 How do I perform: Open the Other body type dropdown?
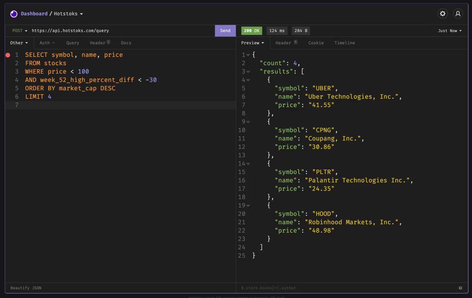pos(19,43)
